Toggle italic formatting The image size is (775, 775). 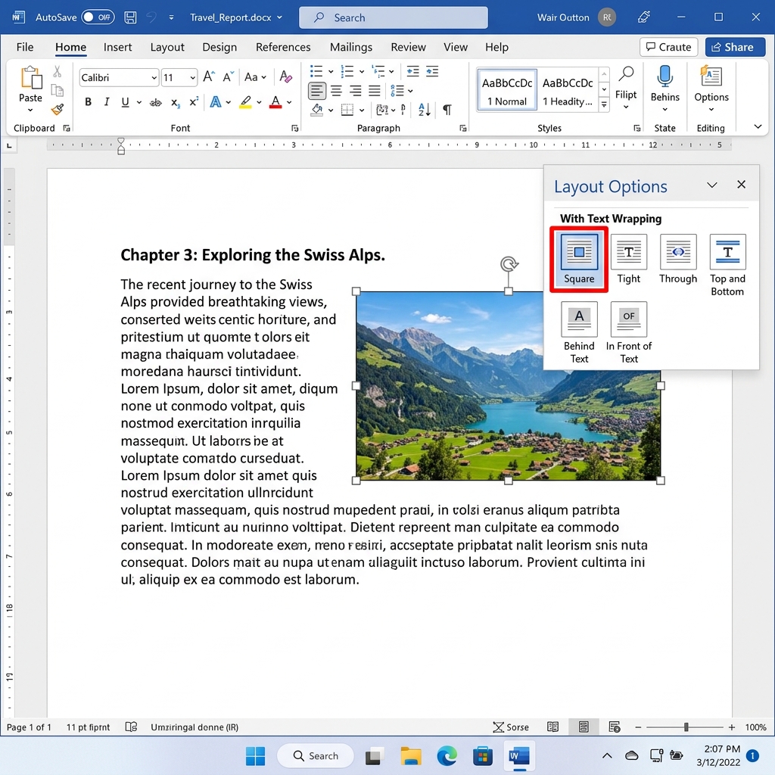click(107, 102)
